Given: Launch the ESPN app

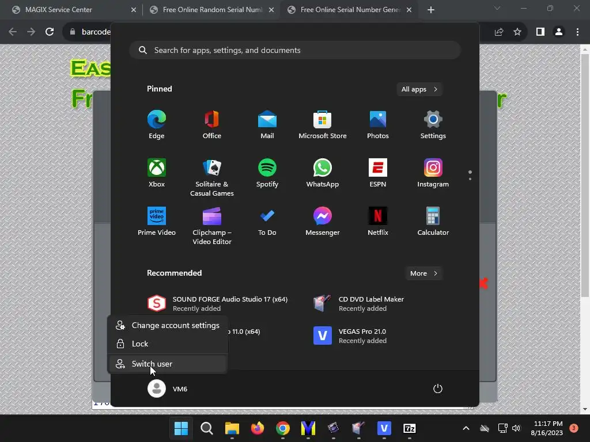Looking at the screenshot, I should [378, 173].
